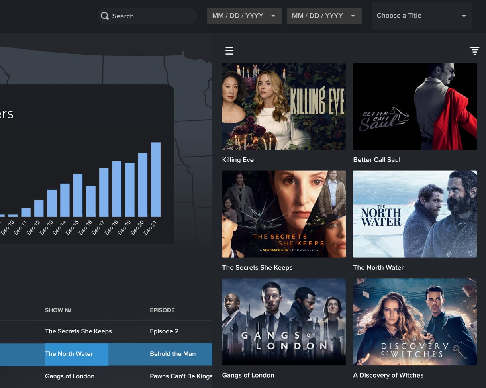The width and height of the screenshot is (486, 388).
Task: Select the Gangs of London poster thumbnail
Action: click(284, 322)
